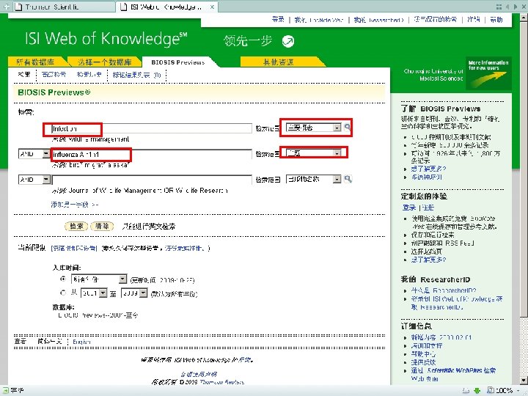Open the 出版物名称 search-scope dropdown
The width and height of the screenshot is (528, 396).
click(x=314, y=179)
